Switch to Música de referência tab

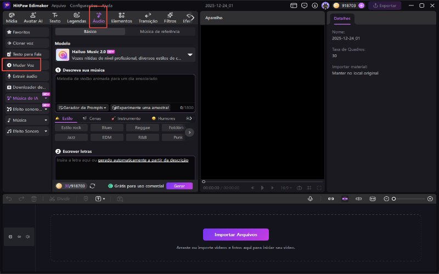[x=160, y=32]
